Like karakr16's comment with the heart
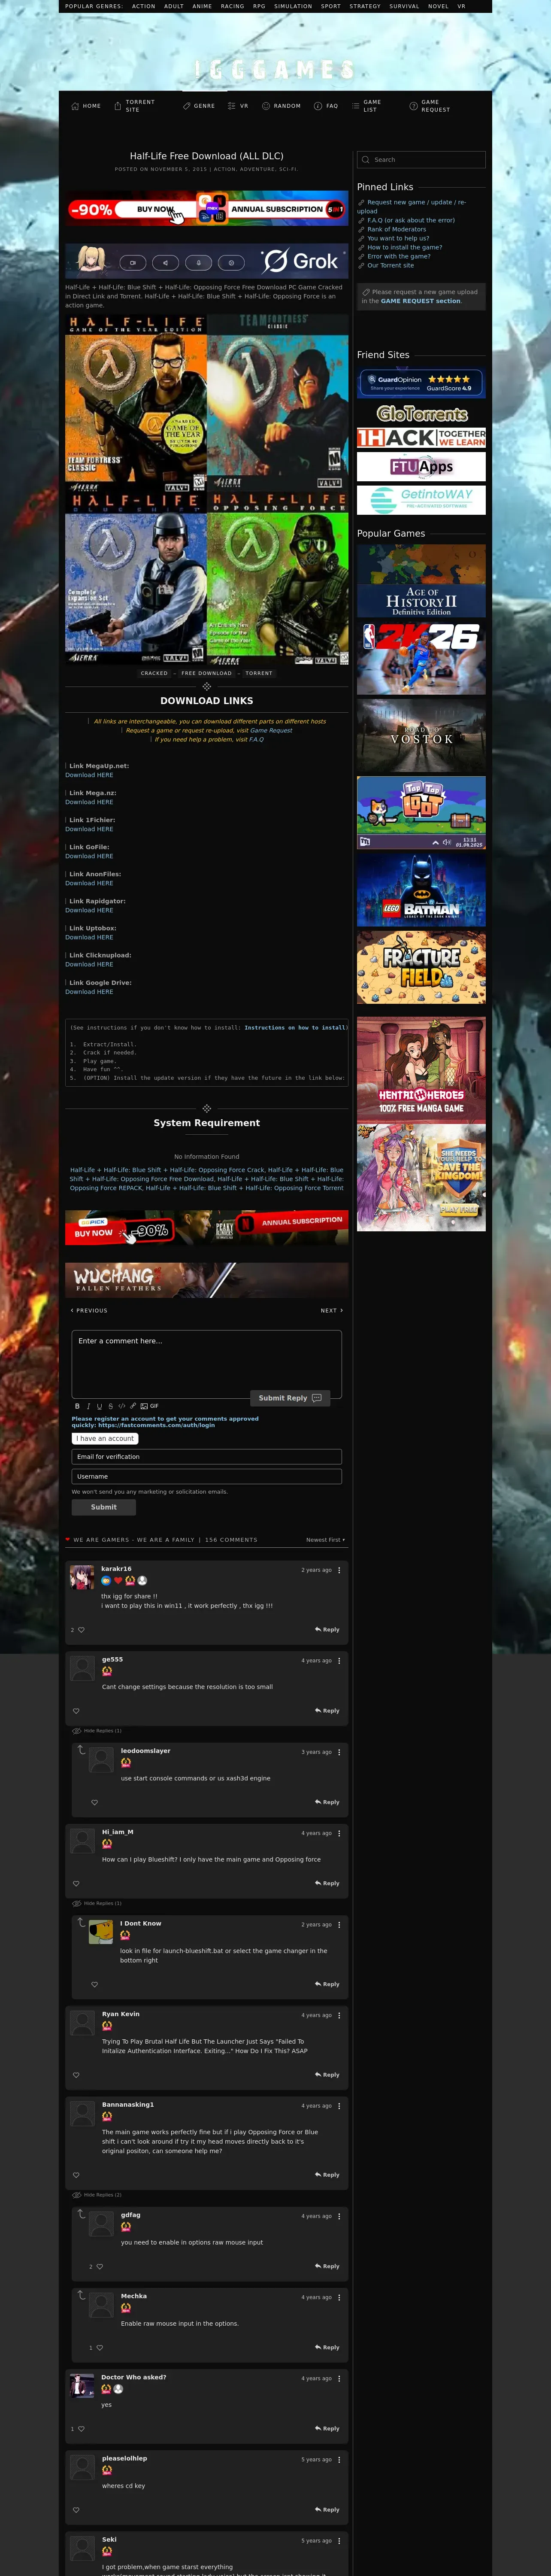This screenshot has width=551, height=2576. tap(81, 1630)
